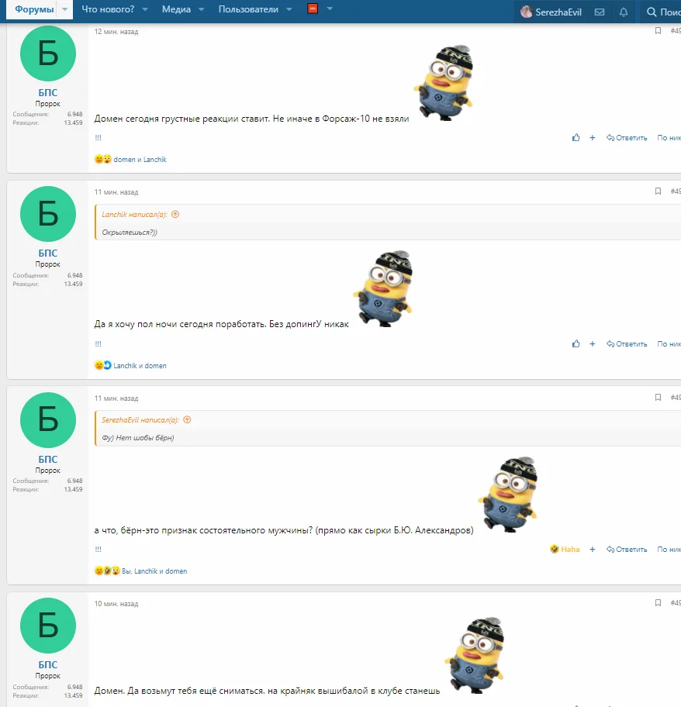Image resolution: width=681 pixels, height=707 pixels.
Task: Open БПС avatar on Форсаж-10 post
Action: click(48, 53)
